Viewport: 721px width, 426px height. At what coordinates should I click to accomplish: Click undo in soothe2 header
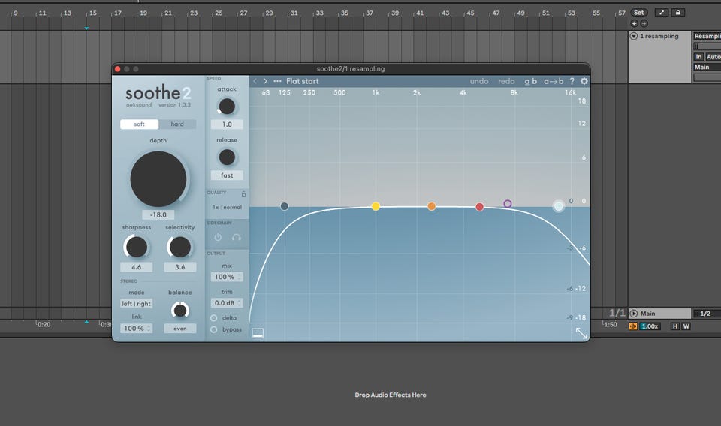tap(478, 81)
